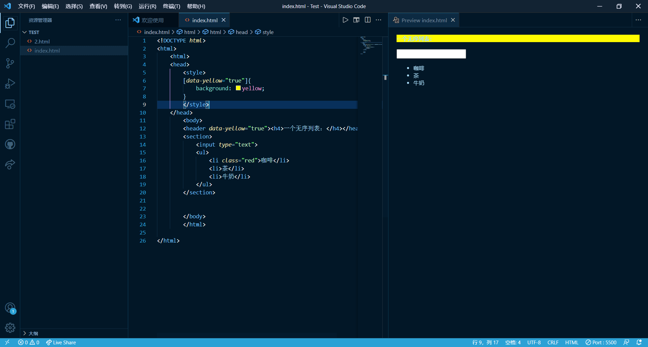Open the 查看(V) menu

point(98,6)
